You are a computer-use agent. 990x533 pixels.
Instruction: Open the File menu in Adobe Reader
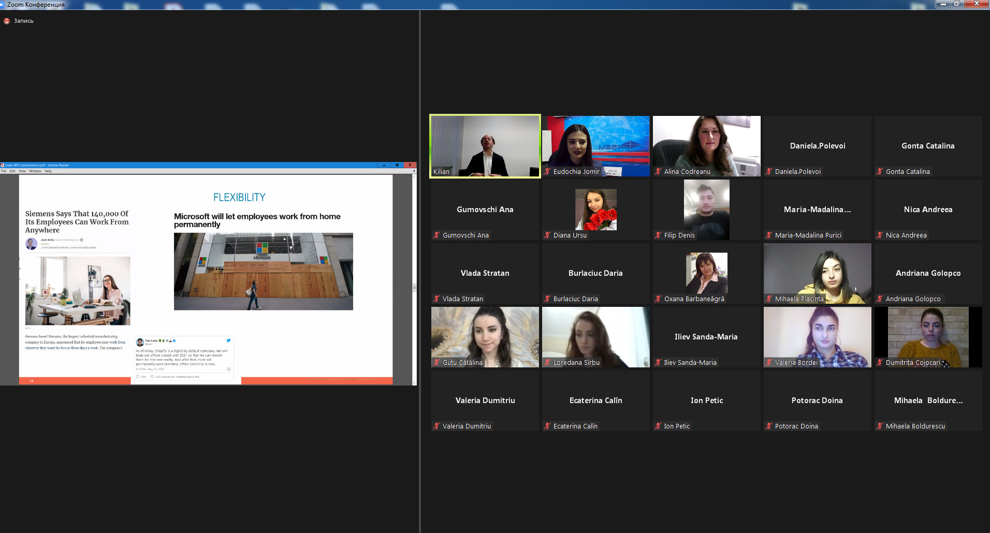pos(4,171)
